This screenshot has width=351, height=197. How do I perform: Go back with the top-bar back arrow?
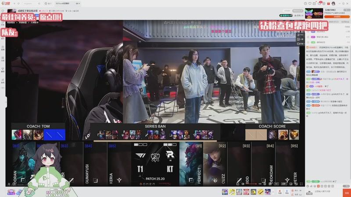coord(15,4)
